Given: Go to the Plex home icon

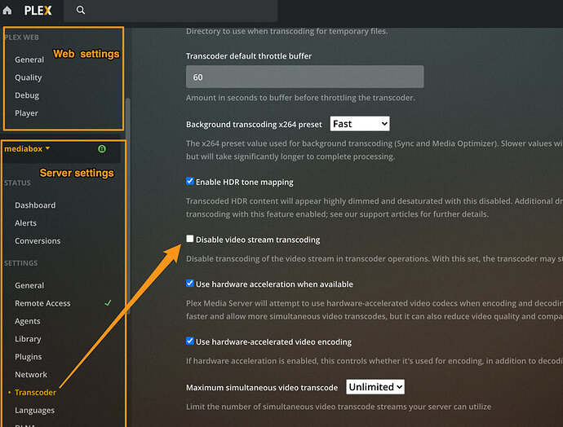Looking at the screenshot, I should pyautogui.click(x=7, y=11).
